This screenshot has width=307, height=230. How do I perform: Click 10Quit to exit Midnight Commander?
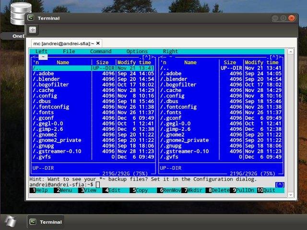click(x=268, y=190)
